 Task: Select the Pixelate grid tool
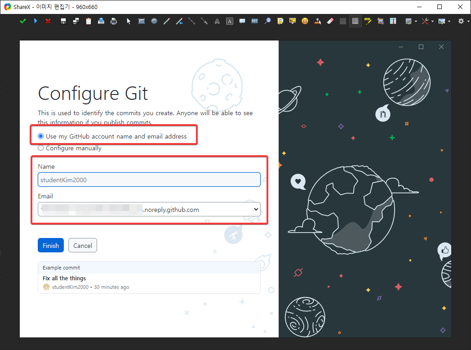(355, 21)
